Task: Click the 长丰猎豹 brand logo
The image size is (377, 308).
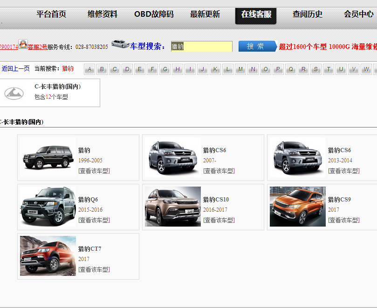Action: [14, 94]
